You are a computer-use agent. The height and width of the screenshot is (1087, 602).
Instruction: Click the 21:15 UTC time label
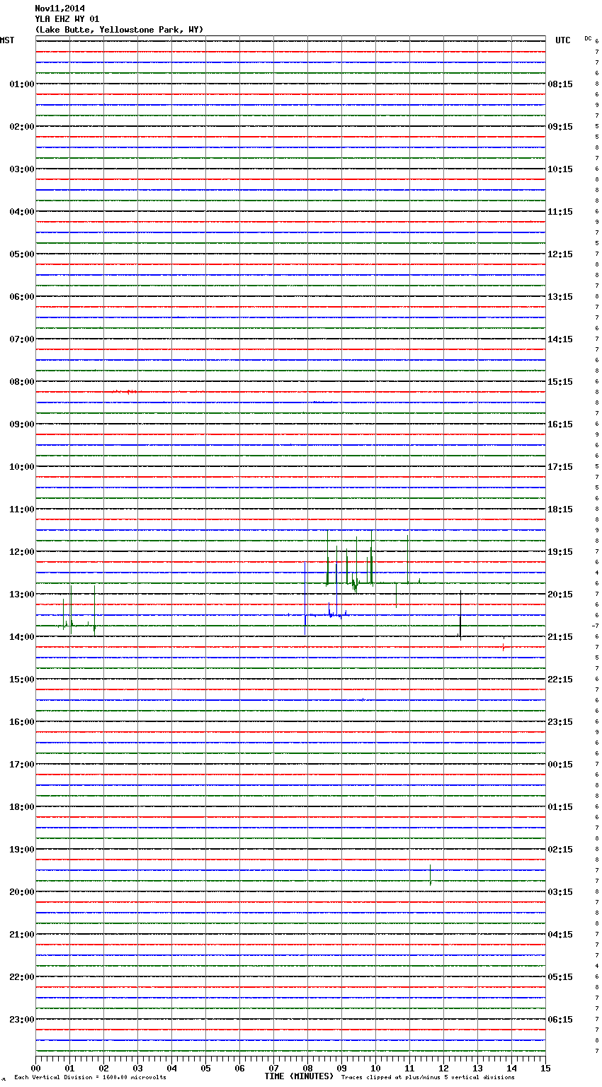point(560,637)
